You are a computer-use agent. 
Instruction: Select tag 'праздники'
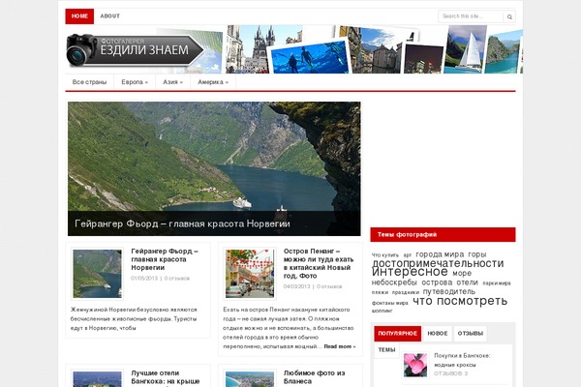(x=406, y=292)
